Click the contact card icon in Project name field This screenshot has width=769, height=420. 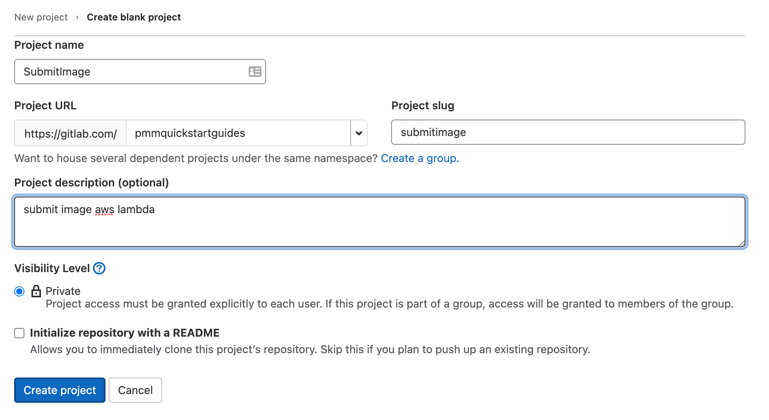coord(255,72)
